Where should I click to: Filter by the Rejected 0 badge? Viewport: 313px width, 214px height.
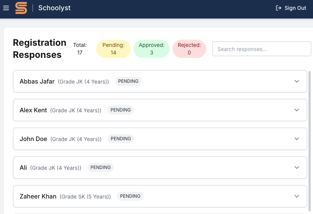[x=189, y=49]
